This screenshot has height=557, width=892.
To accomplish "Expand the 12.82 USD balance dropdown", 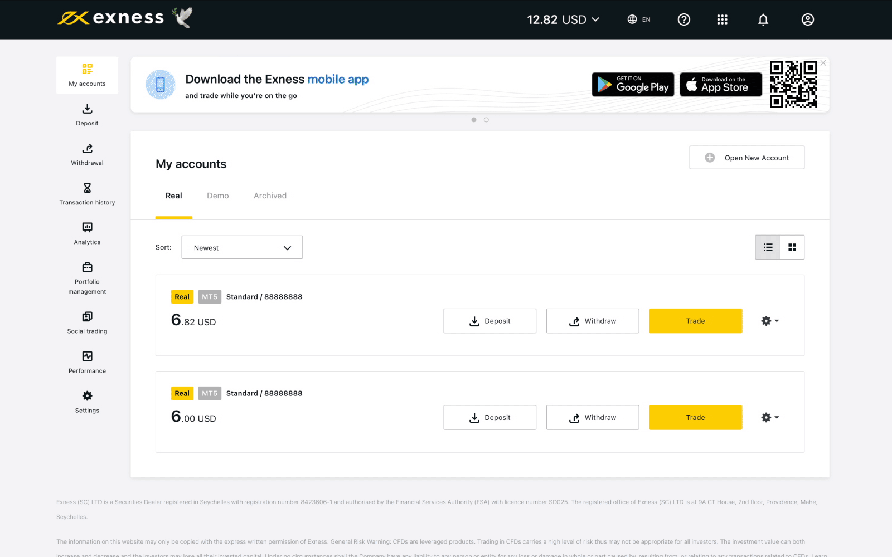I will pyautogui.click(x=563, y=19).
